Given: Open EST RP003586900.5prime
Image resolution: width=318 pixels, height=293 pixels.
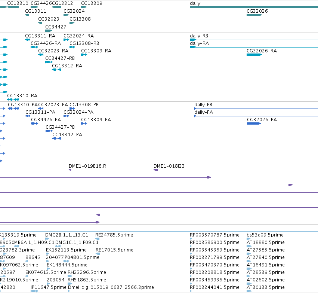Looking at the screenshot, I should coord(214,242).
